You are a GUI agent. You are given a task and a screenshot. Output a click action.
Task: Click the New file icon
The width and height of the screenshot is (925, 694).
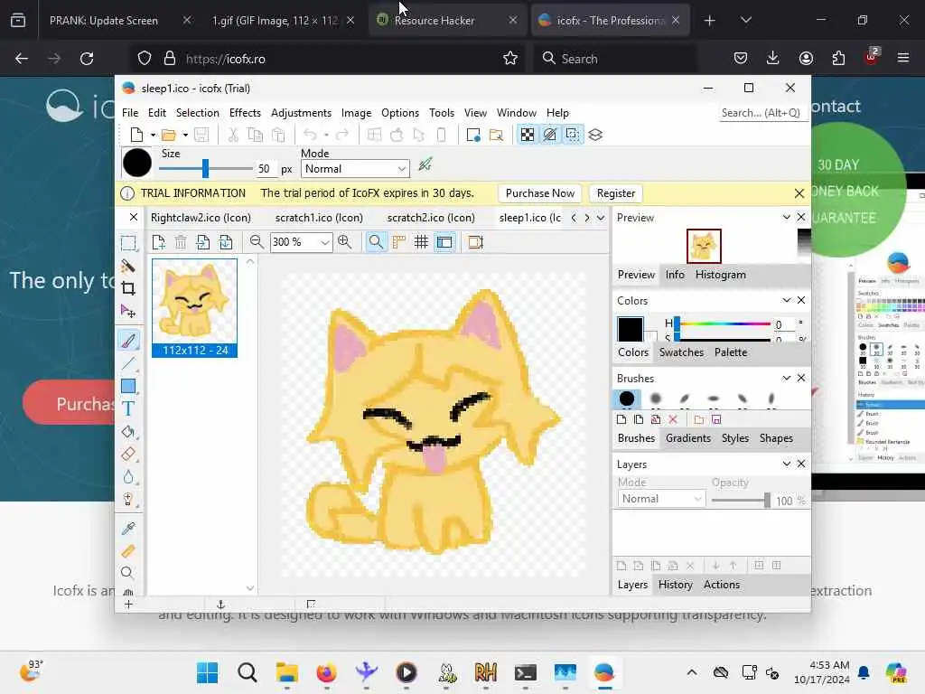(136, 135)
